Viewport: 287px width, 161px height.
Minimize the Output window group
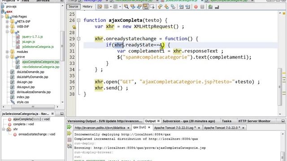(x=283, y=121)
